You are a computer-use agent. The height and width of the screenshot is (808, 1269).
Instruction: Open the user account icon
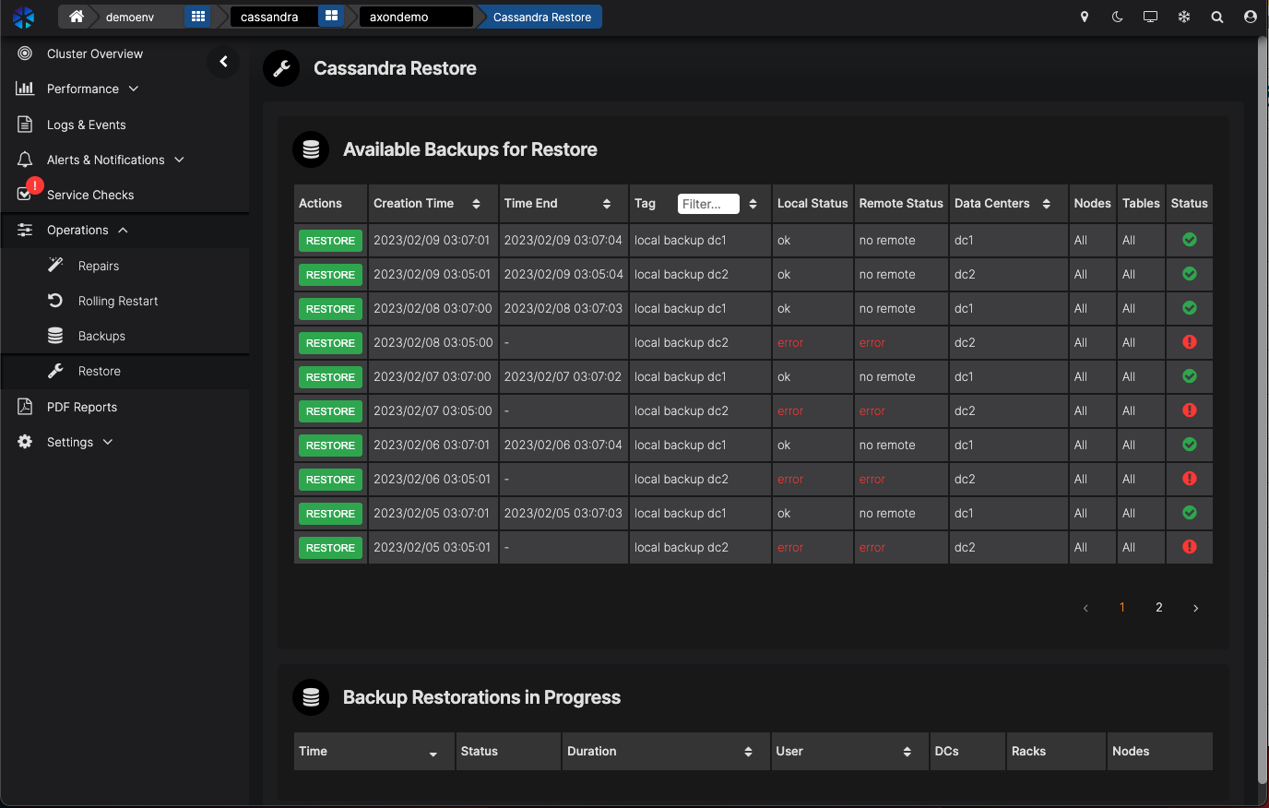(1251, 17)
